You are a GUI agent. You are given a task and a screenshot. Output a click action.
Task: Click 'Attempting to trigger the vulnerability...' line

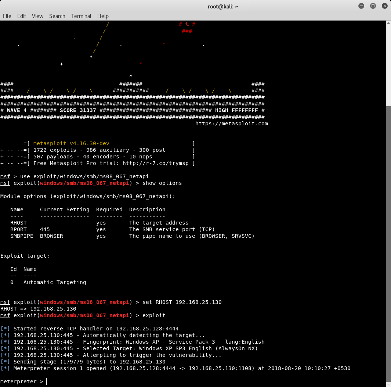coord(111,355)
